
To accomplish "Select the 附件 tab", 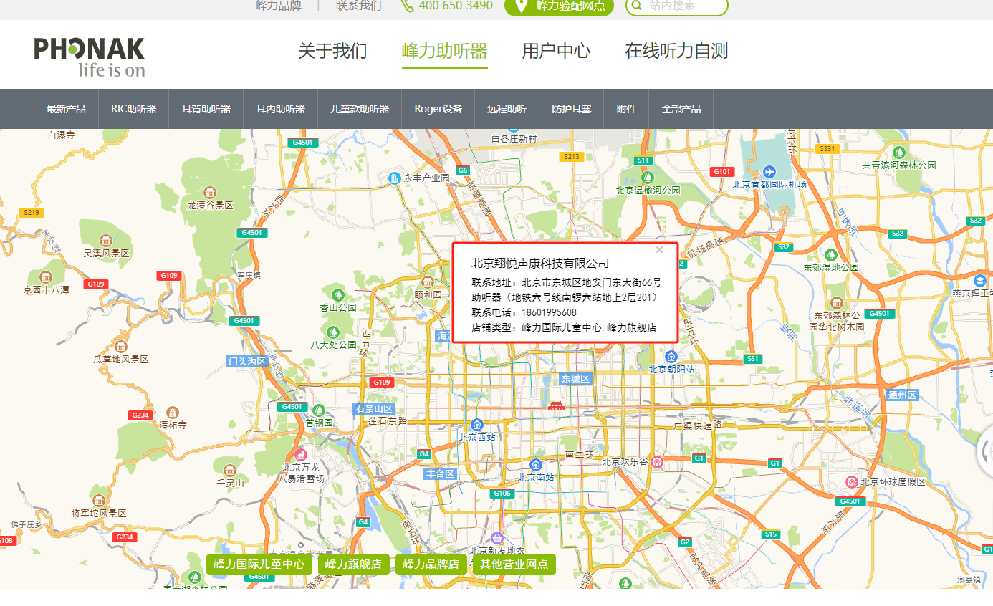I will tap(626, 109).
